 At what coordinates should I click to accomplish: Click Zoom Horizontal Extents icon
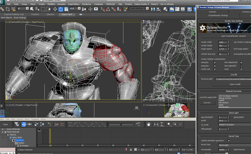click(156, 124)
